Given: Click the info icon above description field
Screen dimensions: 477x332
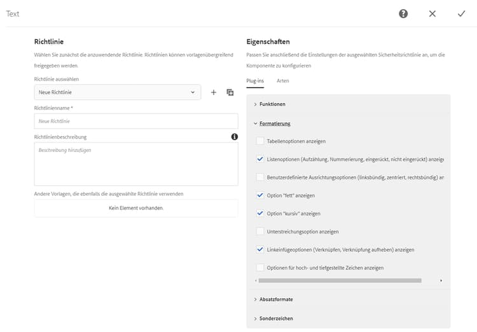Looking at the screenshot, I should click(x=234, y=137).
